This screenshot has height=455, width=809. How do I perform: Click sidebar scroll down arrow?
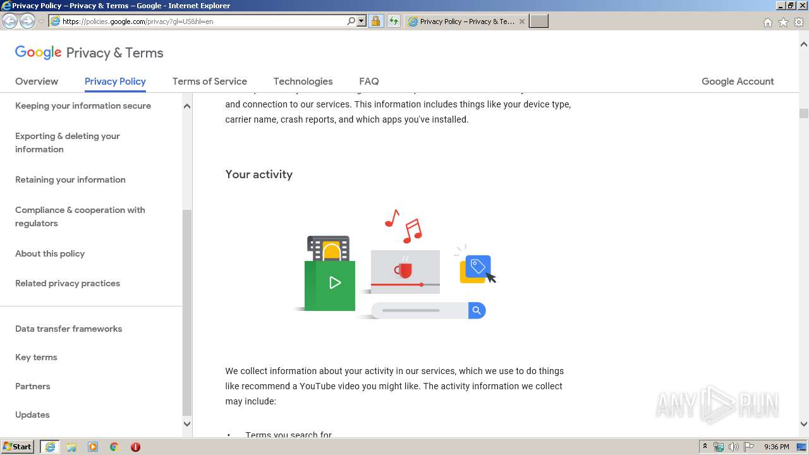click(187, 424)
